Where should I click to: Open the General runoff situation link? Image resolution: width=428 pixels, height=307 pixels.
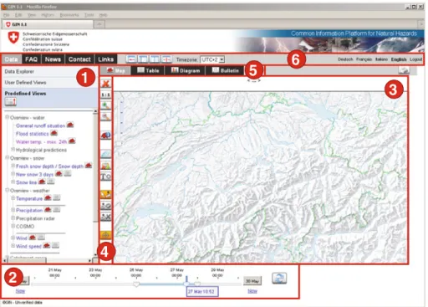pyautogui.click(x=40, y=125)
